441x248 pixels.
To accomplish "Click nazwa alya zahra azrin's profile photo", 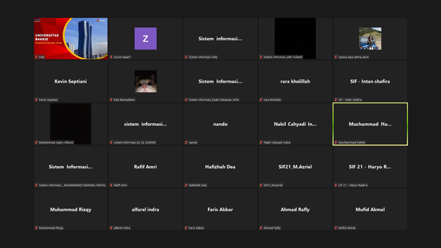I will (x=370, y=39).
